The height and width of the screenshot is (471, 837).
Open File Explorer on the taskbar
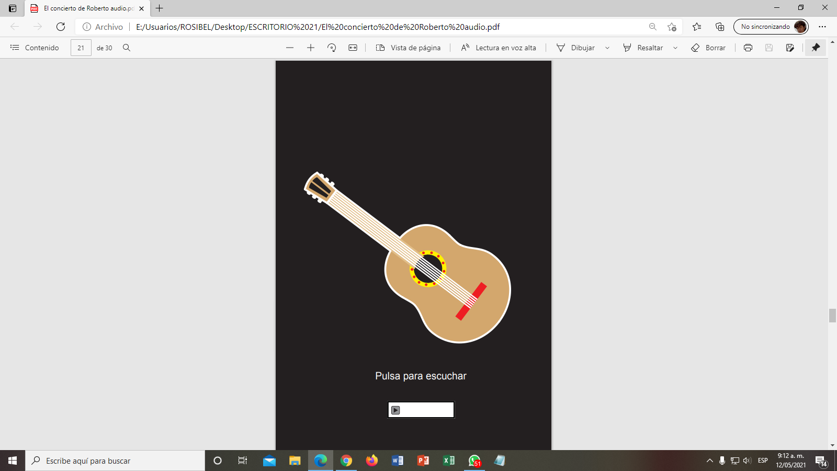tap(295, 461)
